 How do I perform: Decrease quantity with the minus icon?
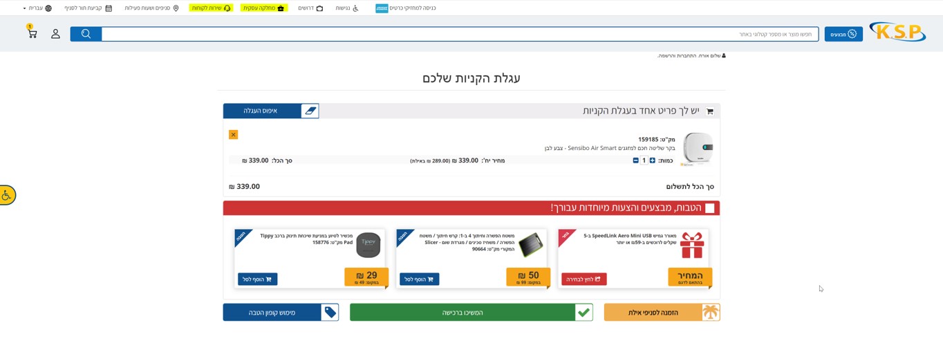[x=635, y=160]
